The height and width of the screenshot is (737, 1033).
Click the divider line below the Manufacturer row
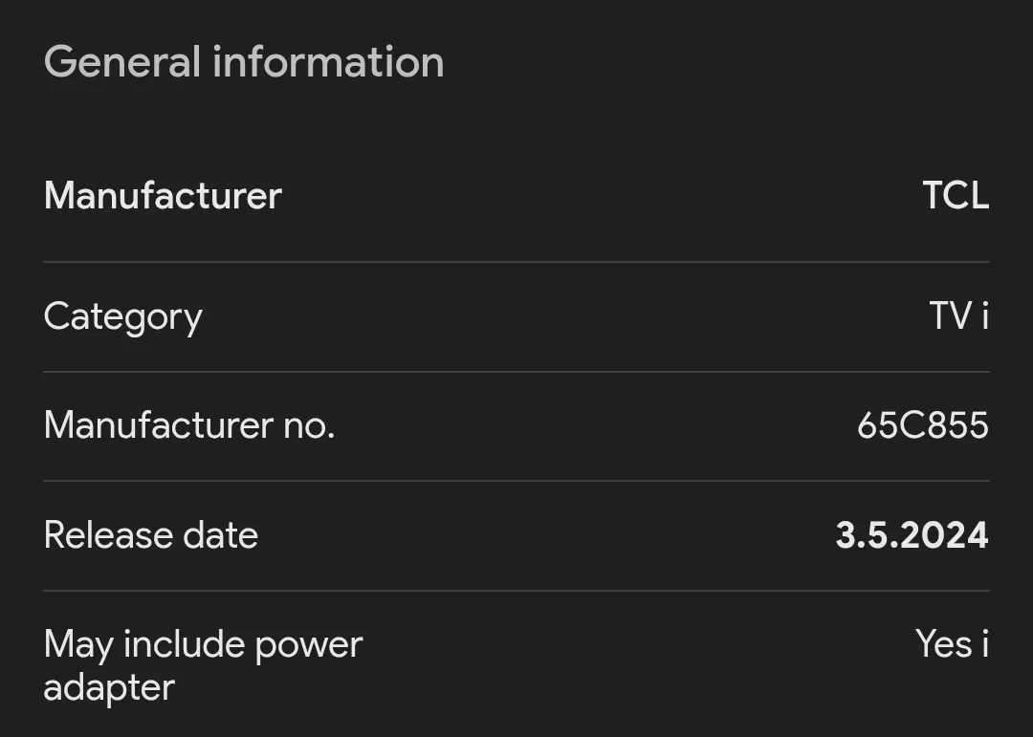coord(516,262)
